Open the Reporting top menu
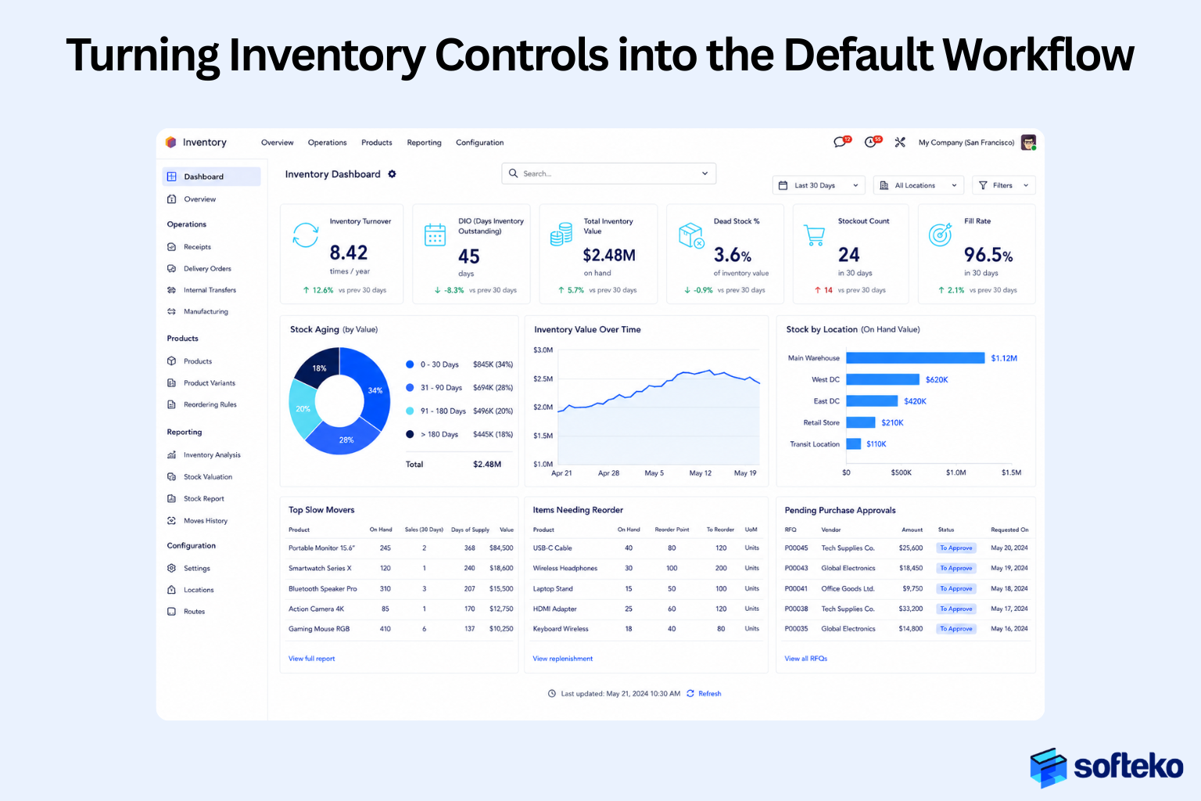This screenshot has height=801, width=1201. (425, 143)
